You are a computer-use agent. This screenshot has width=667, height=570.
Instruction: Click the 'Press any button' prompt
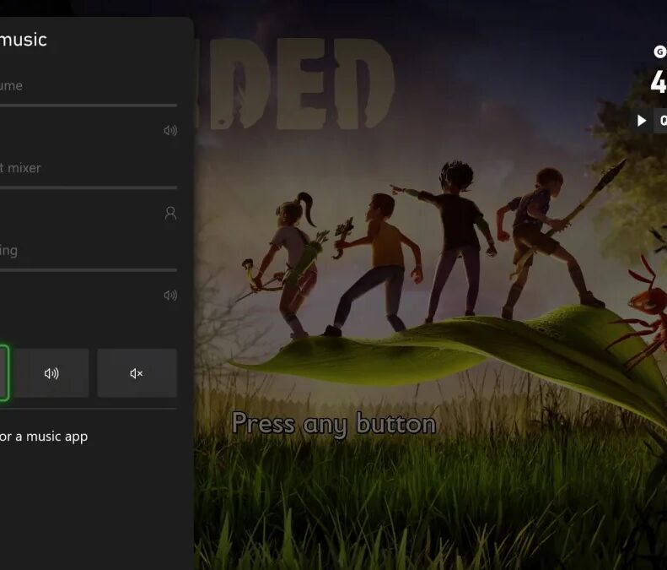coord(334,424)
